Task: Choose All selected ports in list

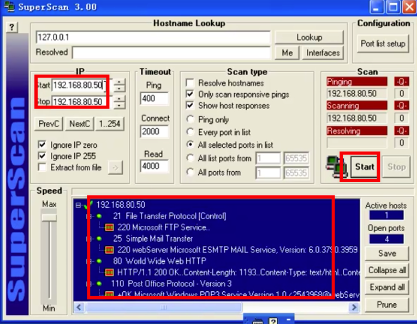Action: point(190,145)
